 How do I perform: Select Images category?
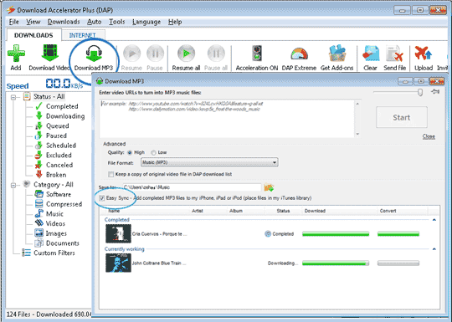coord(56,233)
